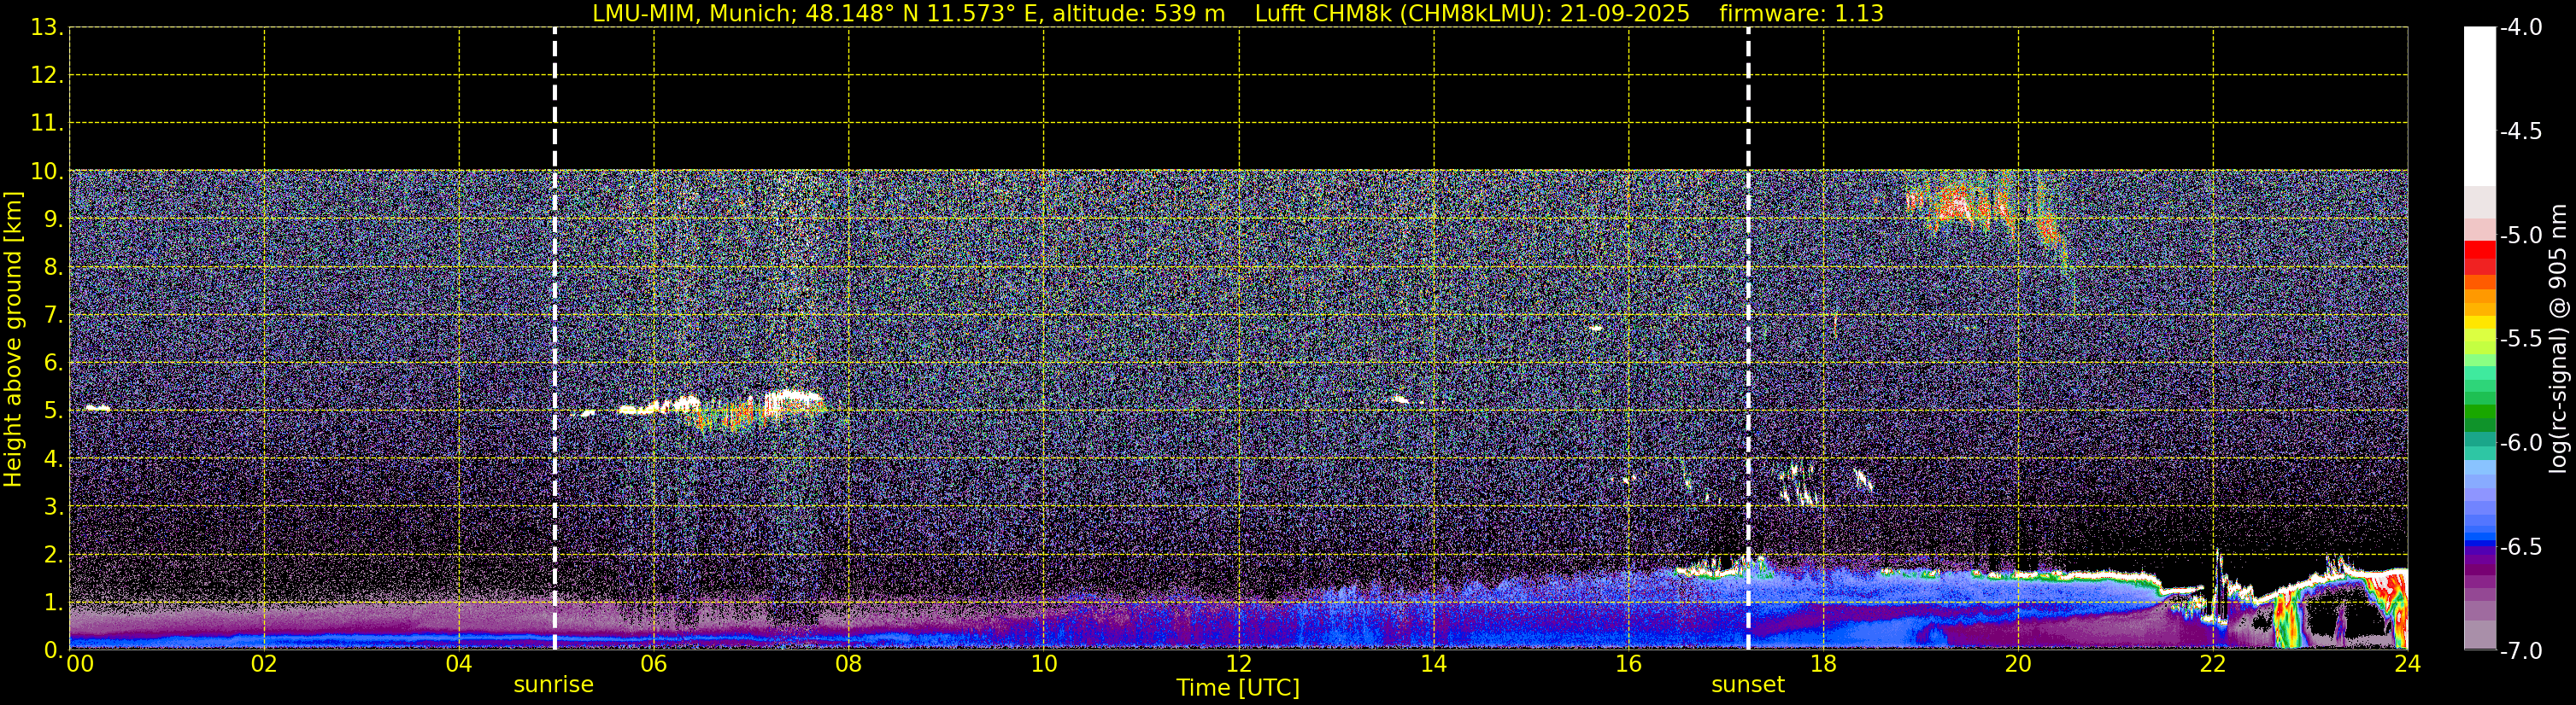The width and height of the screenshot is (2576, 705).
Task: Click the colorbar tick label "-6.5"
Action: pos(2520,547)
